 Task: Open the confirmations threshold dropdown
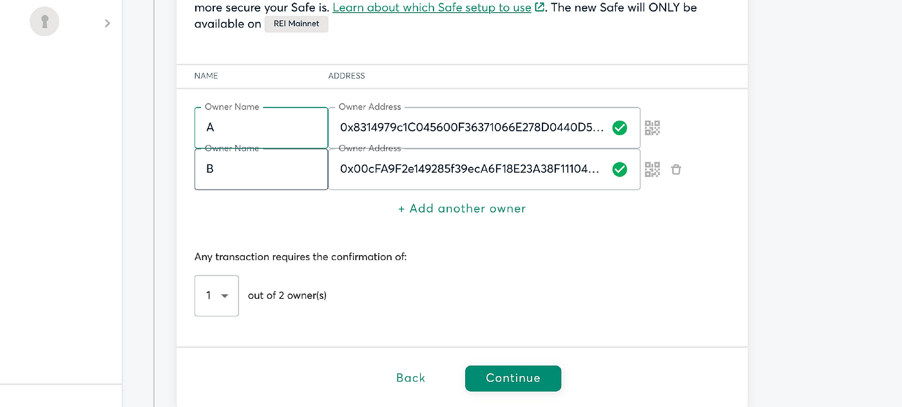(216, 296)
